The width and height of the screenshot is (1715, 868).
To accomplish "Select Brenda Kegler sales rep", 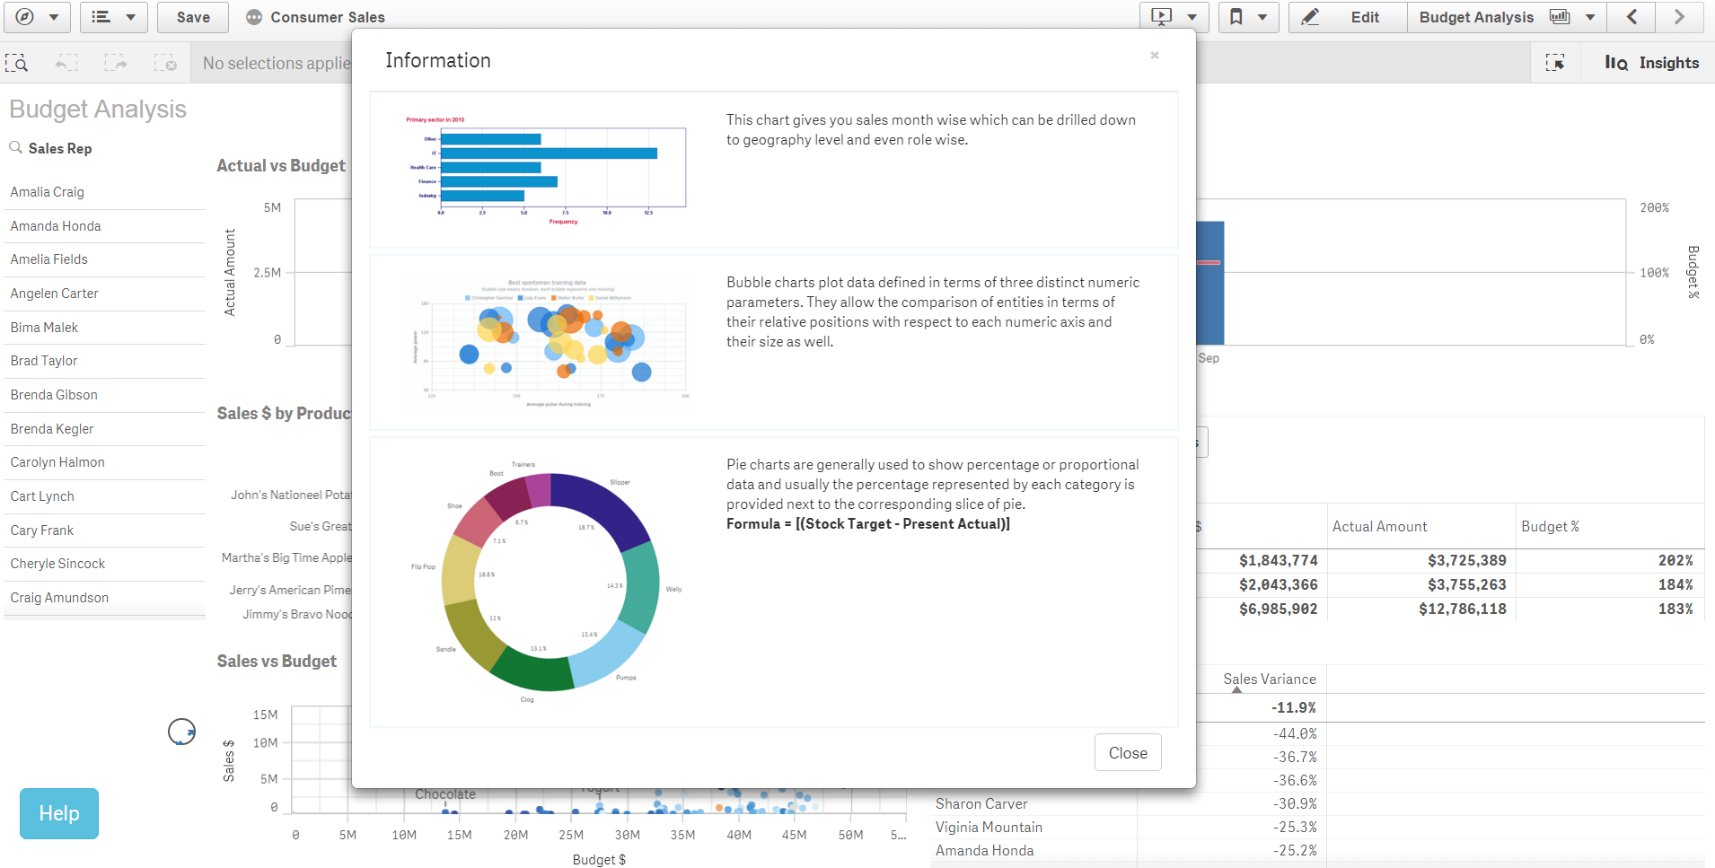I will click(104, 429).
